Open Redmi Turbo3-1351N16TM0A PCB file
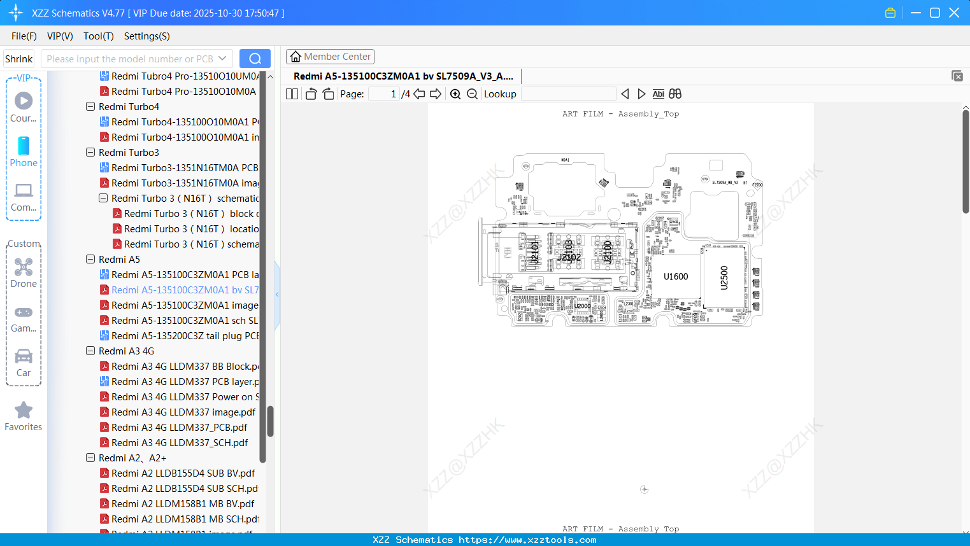This screenshot has width=970, height=546. [x=180, y=168]
